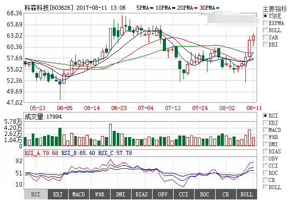The image size is (294, 202).
Task: Open the CR bottom tab
Action: [226, 194]
